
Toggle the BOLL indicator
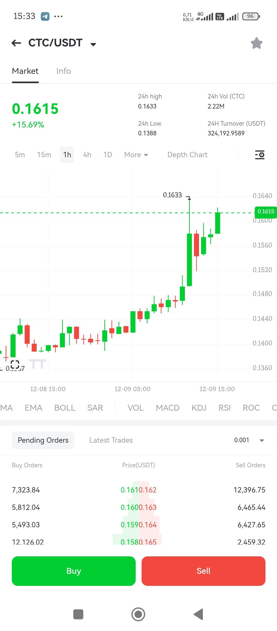65,408
